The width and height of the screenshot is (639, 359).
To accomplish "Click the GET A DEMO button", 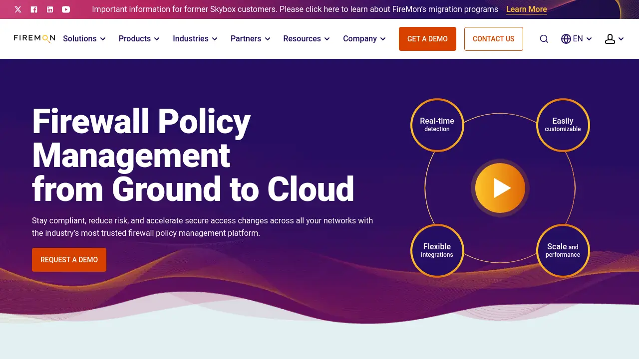I will (427, 38).
